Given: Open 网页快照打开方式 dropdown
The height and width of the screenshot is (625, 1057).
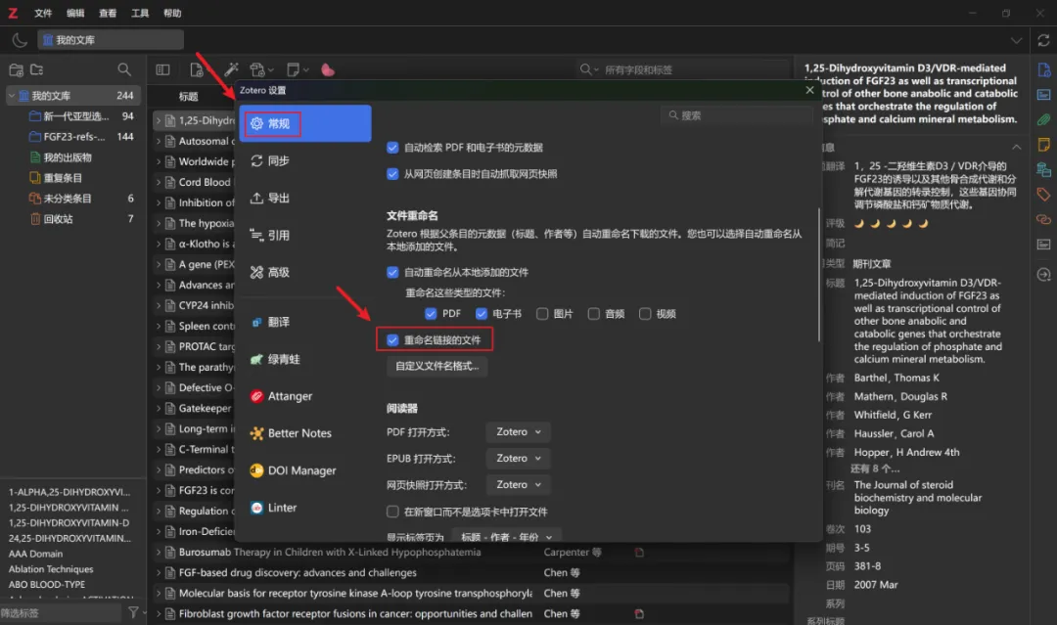Looking at the screenshot, I should 518,484.
